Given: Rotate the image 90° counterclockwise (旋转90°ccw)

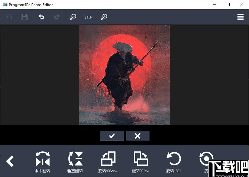Looking at the screenshot, I should tap(108, 162).
